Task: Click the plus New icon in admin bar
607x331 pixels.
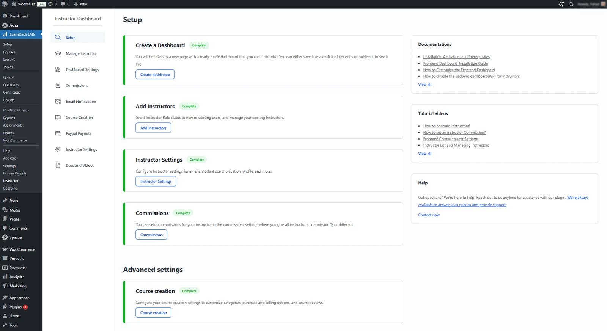Action: 76,4
